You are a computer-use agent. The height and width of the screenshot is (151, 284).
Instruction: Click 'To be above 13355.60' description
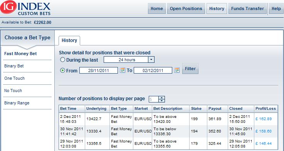tap(165, 144)
